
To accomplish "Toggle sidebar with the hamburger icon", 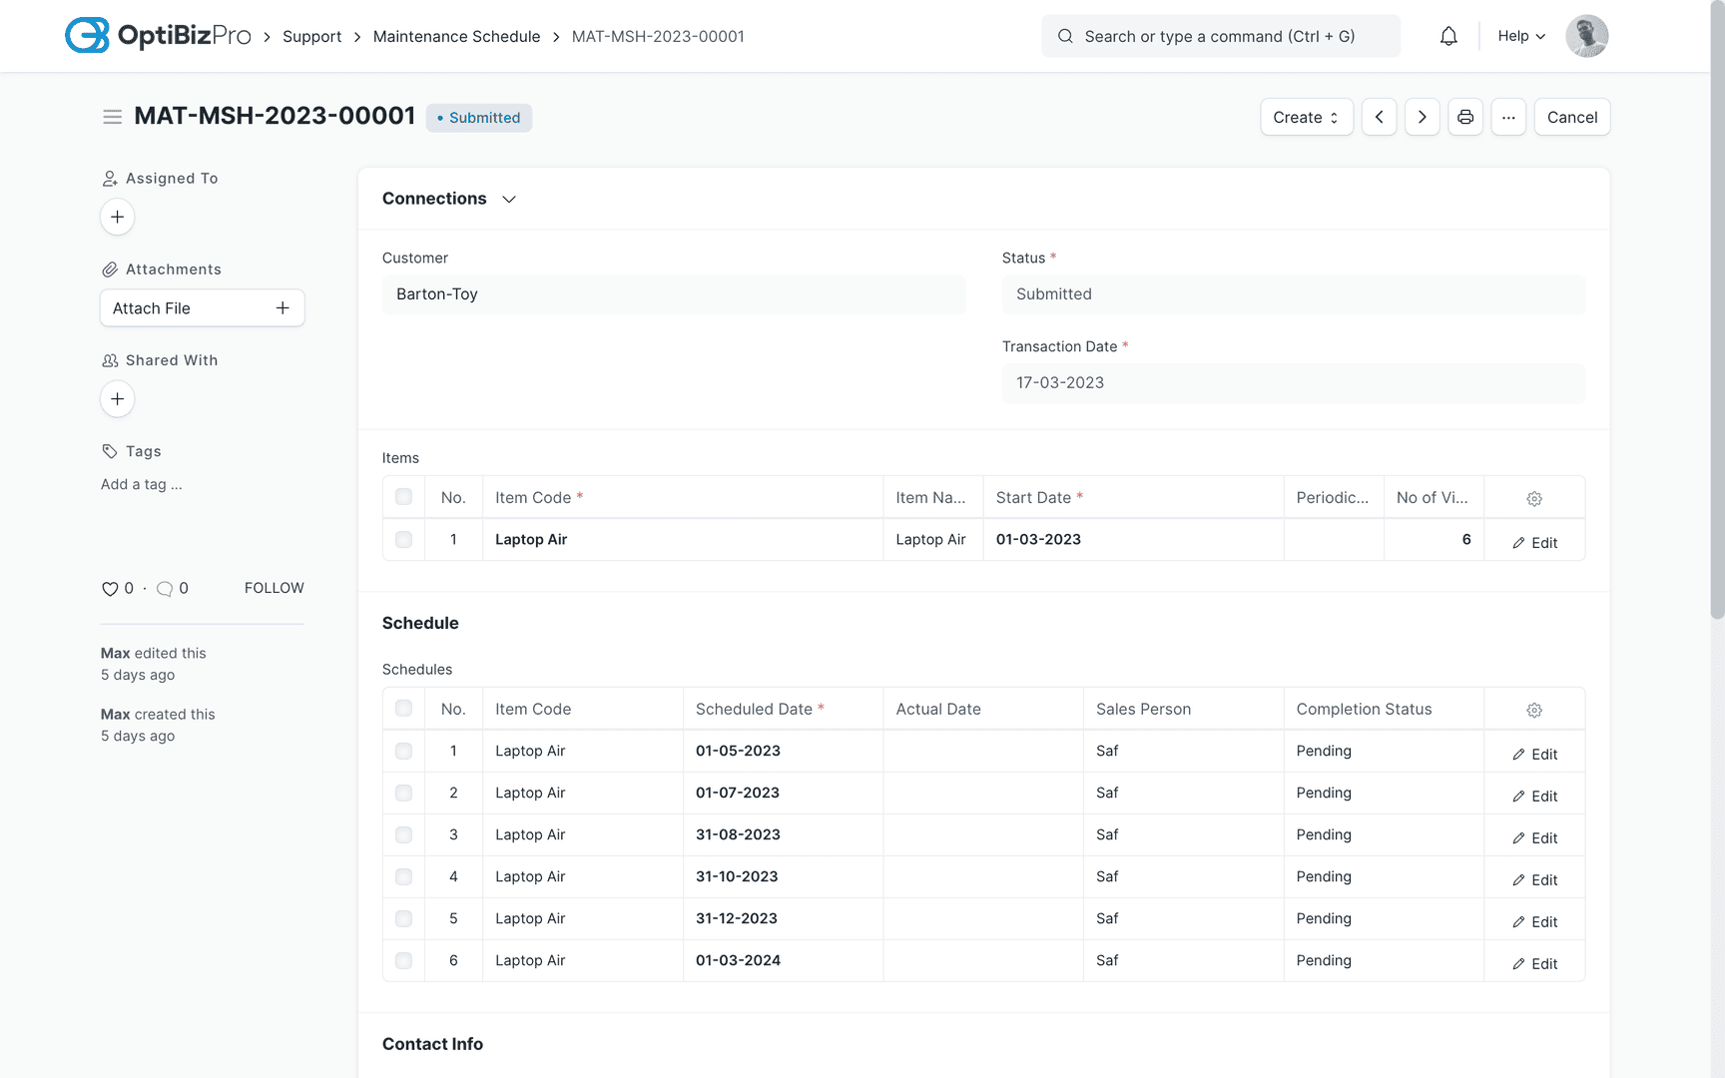I will (x=112, y=117).
